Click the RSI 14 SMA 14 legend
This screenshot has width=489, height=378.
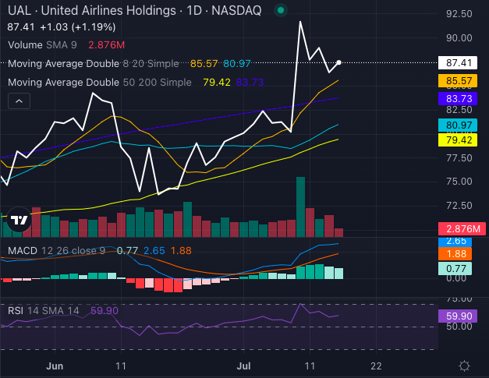44,311
